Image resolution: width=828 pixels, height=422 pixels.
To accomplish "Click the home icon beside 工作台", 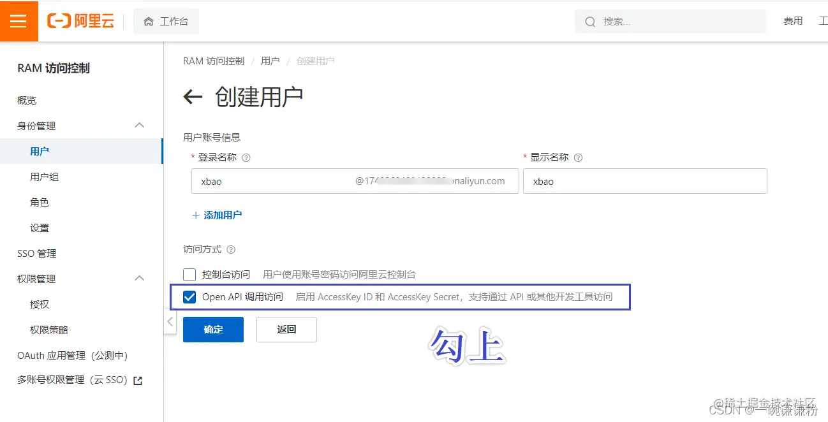I will point(149,22).
